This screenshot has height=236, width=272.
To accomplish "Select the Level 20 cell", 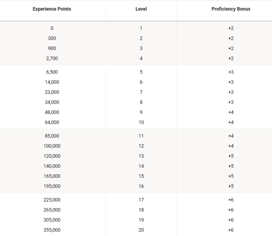I will click(141, 230).
